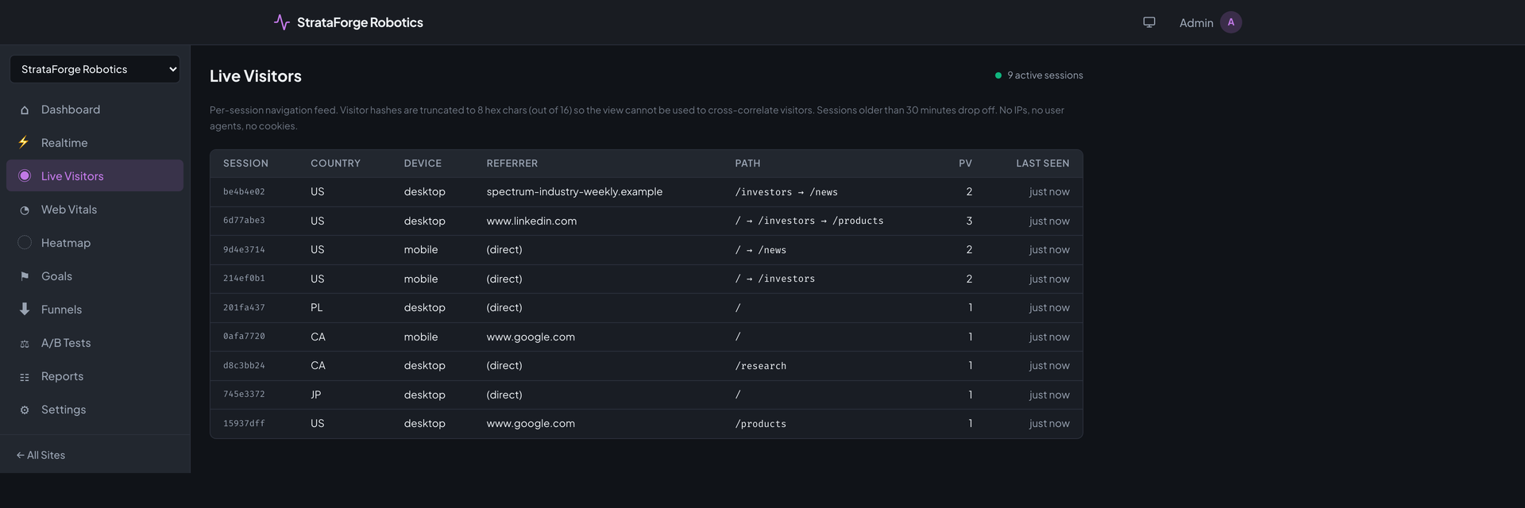
Task: Open the Admin avatar circle
Action: pyautogui.click(x=1230, y=22)
